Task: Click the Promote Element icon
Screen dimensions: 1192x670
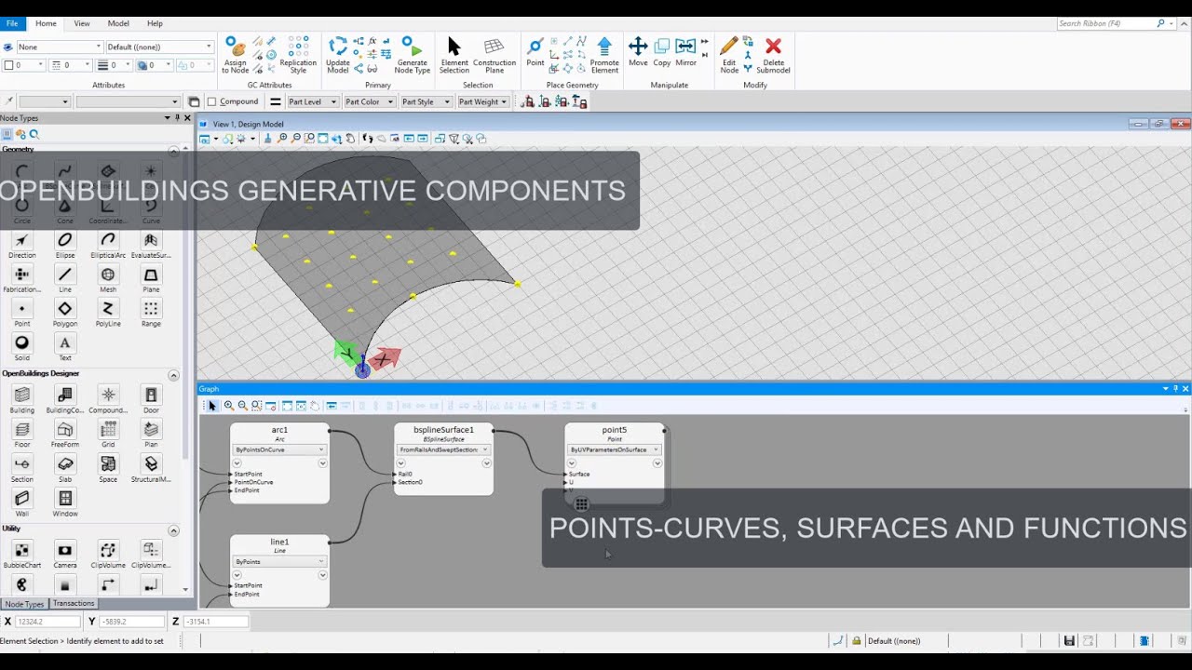Action: tap(604, 47)
